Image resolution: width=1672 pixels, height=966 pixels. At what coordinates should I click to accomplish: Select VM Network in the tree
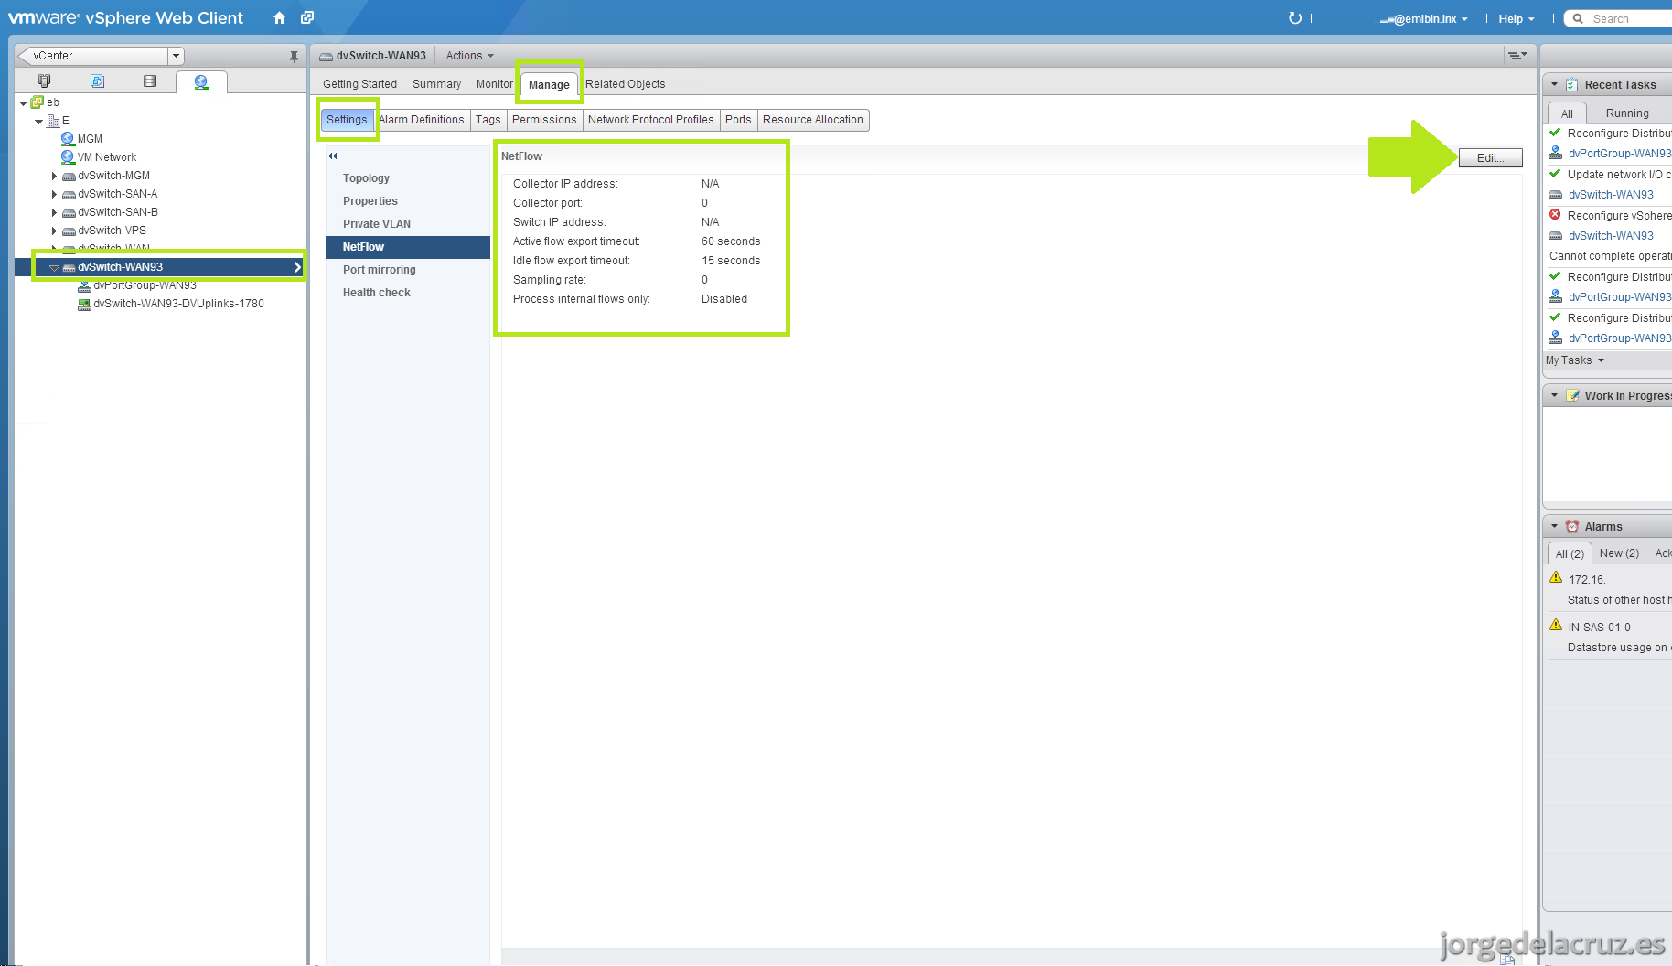106,157
